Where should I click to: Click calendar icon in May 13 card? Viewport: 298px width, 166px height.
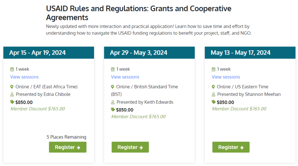(x=213, y=69)
